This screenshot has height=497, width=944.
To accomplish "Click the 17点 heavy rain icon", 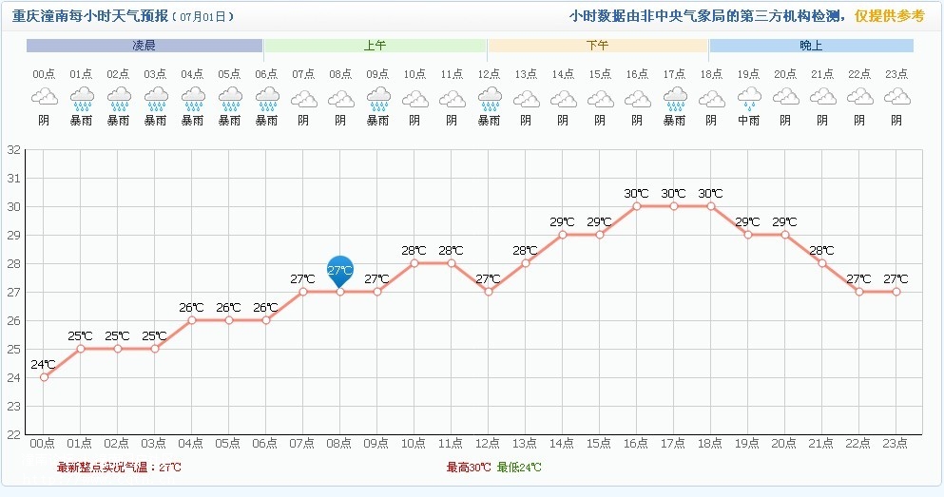I will click(x=676, y=99).
